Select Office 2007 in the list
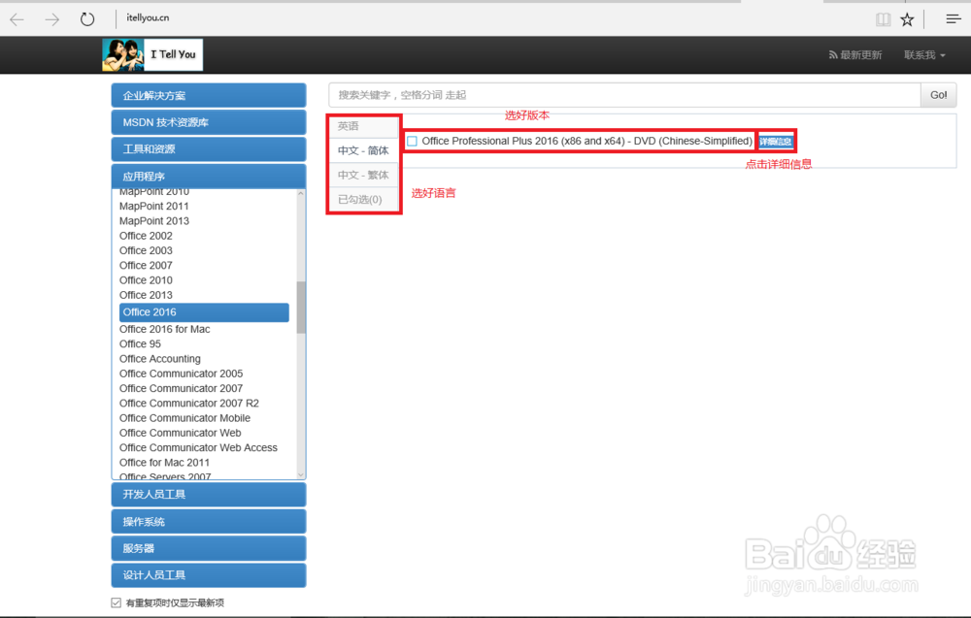The height and width of the screenshot is (618, 971). (x=147, y=266)
